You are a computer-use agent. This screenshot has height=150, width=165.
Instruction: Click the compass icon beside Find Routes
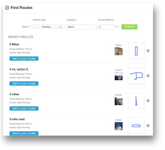[x=7, y=7]
